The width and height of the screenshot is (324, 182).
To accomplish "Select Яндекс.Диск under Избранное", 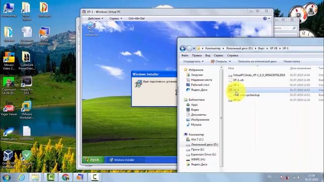I will click(x=197, y=89).
